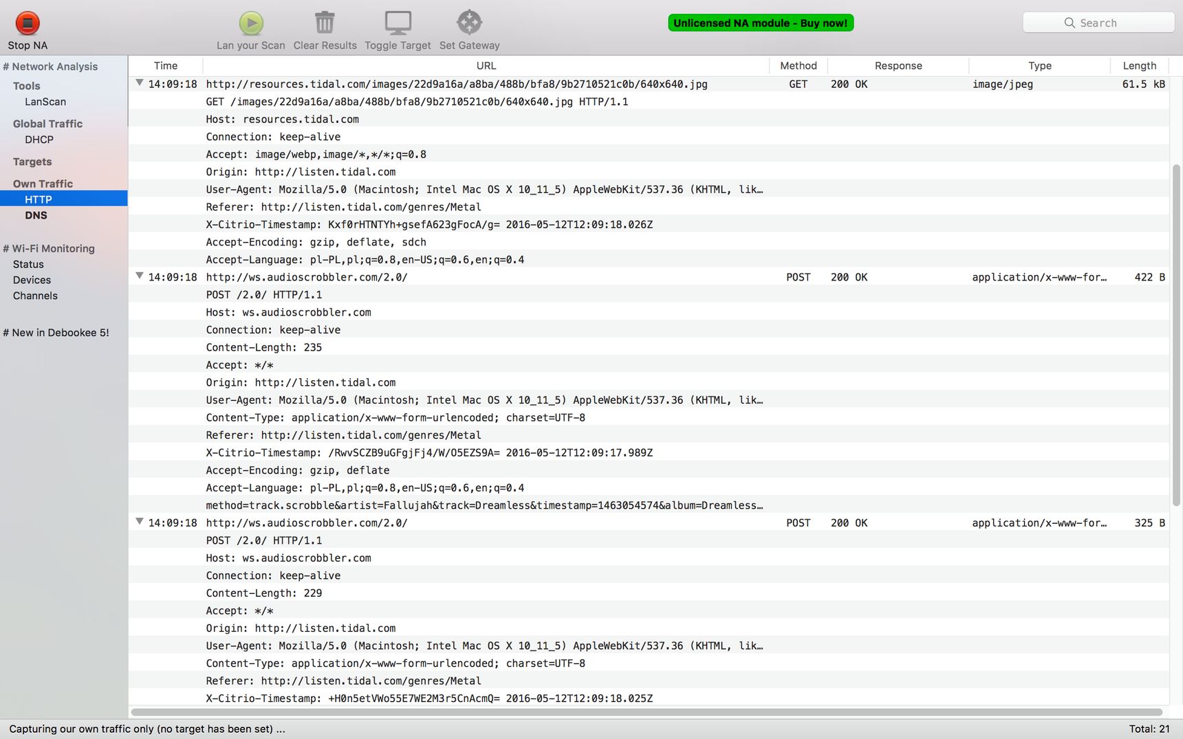Sort by the Length column header
The height and width of the screenshot is (739, 1183).
pyautogui.click(x=1140, y=65)
